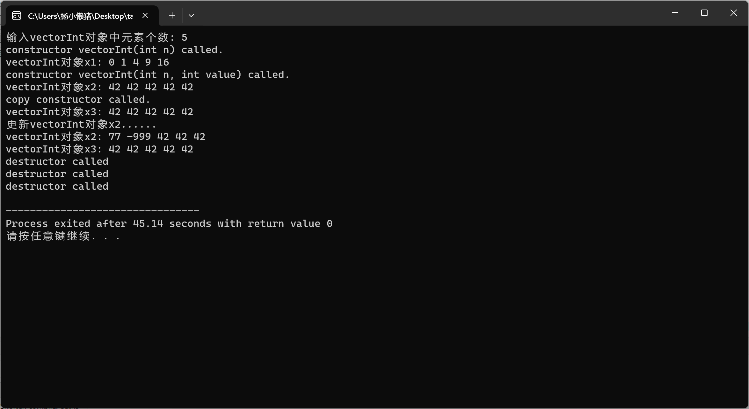Click the line asking for vectorInt element count
The image size is (749, 409).
97,38
